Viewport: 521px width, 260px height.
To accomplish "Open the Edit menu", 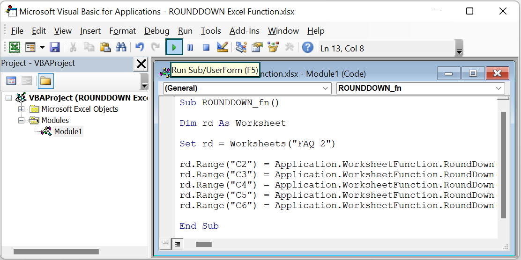I will (39, 31).
